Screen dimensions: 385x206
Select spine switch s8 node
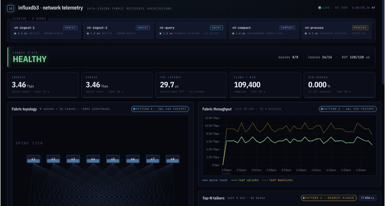coord(173,159)
